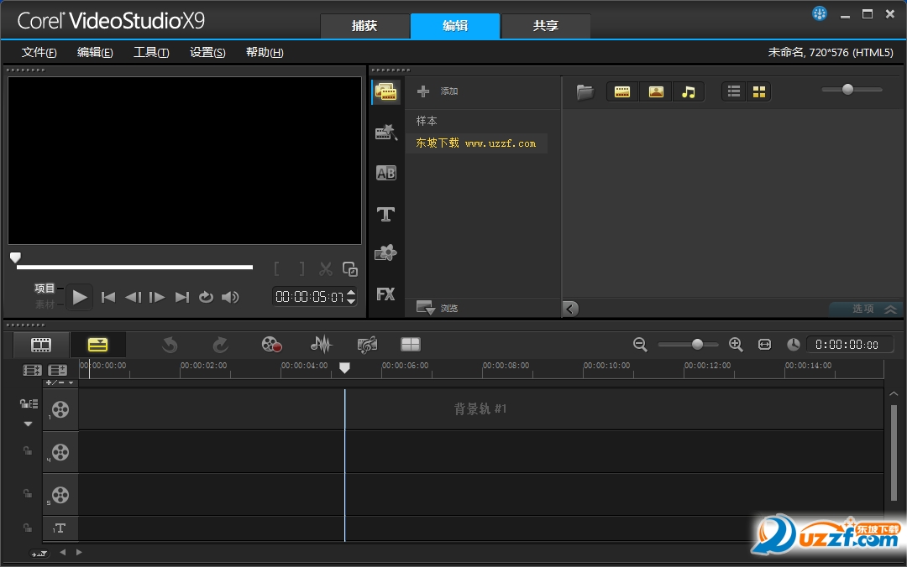Play the project preview
This screenshot has width=907, height=567.
(x=79, y=298)
